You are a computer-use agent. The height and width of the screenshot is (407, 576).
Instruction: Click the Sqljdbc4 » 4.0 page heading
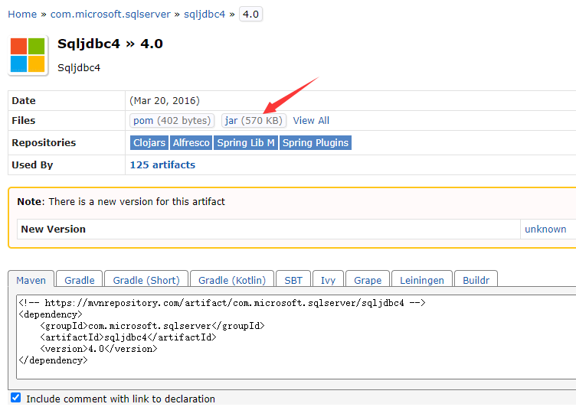(x=110, y=44)
